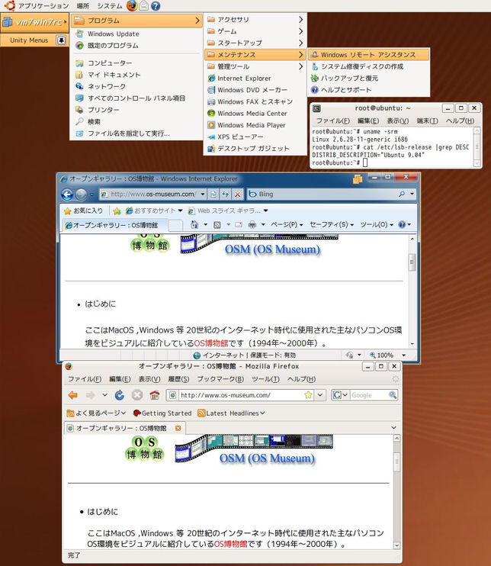Click the Firefox home button
Screen dimensions: 491x566
click(155, 395)
